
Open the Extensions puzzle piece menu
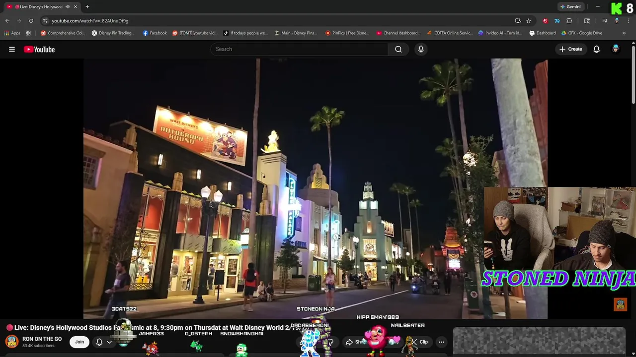[x=569, y=21]
